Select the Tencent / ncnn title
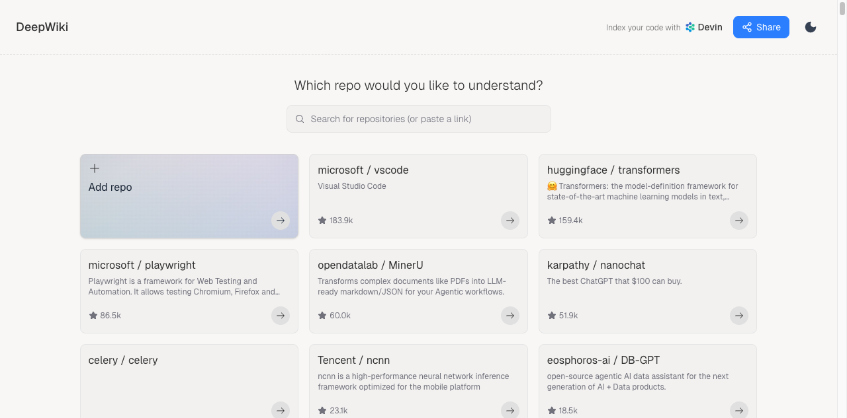 tap(354, 360)
